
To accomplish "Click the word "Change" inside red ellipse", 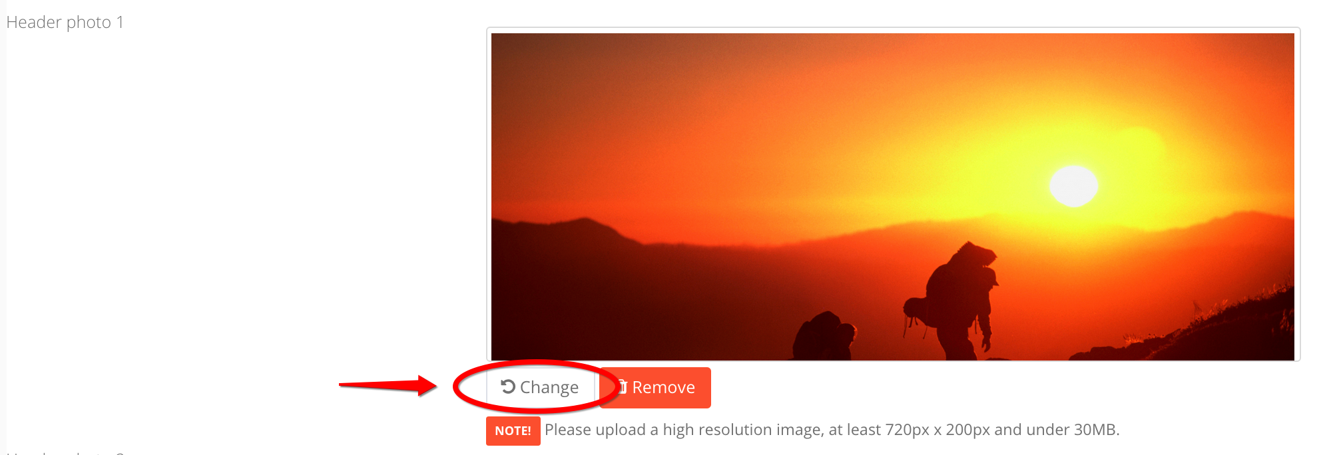I will [x=549, y=387].
